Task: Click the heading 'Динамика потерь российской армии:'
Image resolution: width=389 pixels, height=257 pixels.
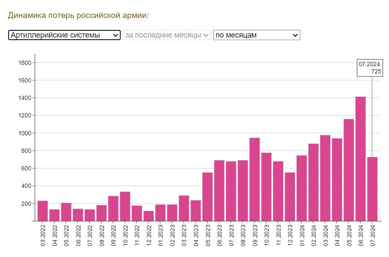Action: pyautogui.click(x=78, y=15)
